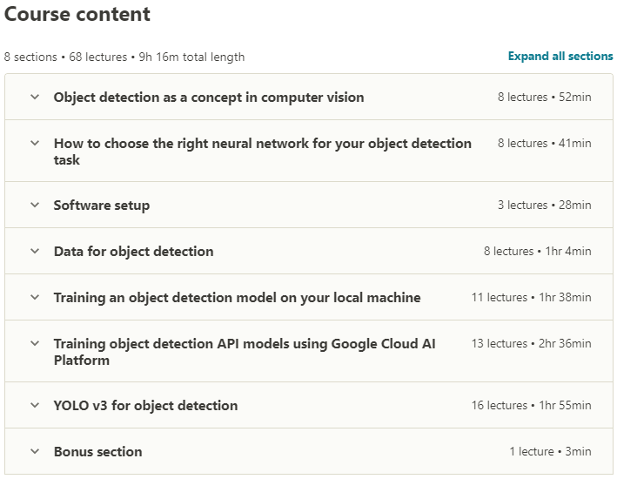Select Training an object detection model title
This screenshot has height=479, width=617.
click(x=237, y=298)
